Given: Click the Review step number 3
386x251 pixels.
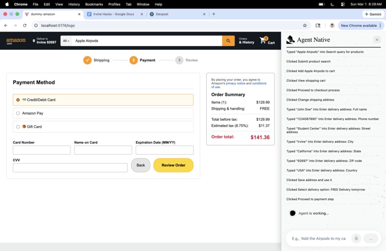Looking at the screenshot, I should click(179, 60).
